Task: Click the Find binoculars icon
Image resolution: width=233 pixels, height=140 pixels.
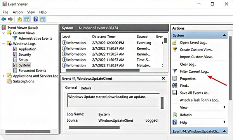Action: [x=175, y=86]
